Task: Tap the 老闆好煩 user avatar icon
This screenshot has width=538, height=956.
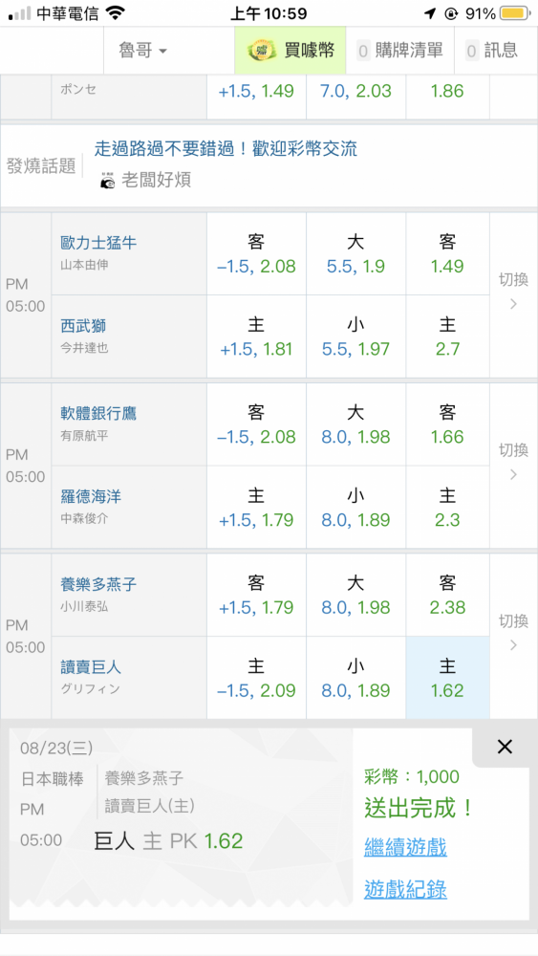Action: [107, 180]
